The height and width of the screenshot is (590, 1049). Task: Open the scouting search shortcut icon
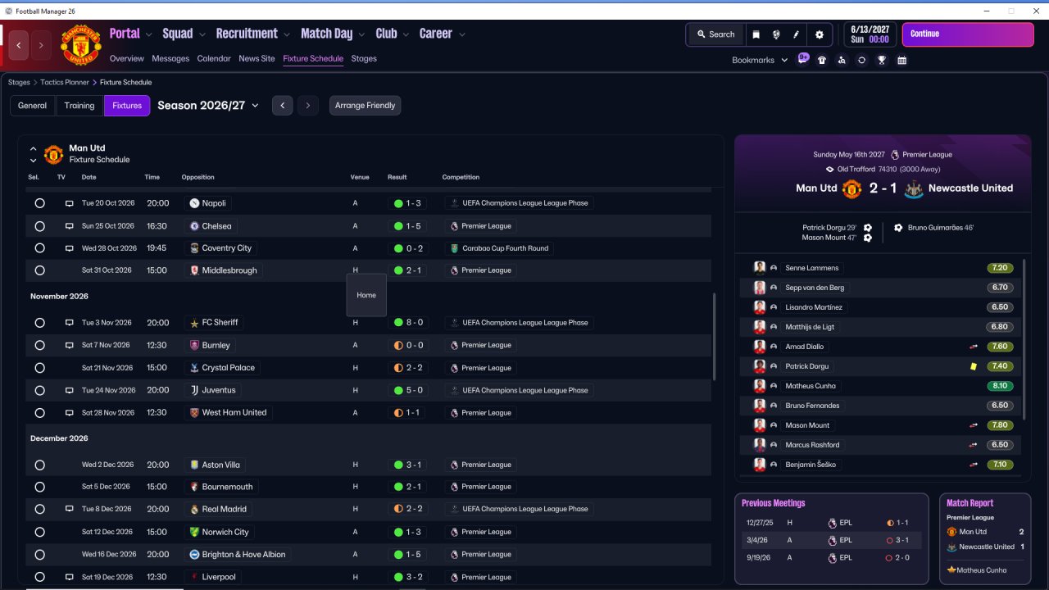(842, 60)
